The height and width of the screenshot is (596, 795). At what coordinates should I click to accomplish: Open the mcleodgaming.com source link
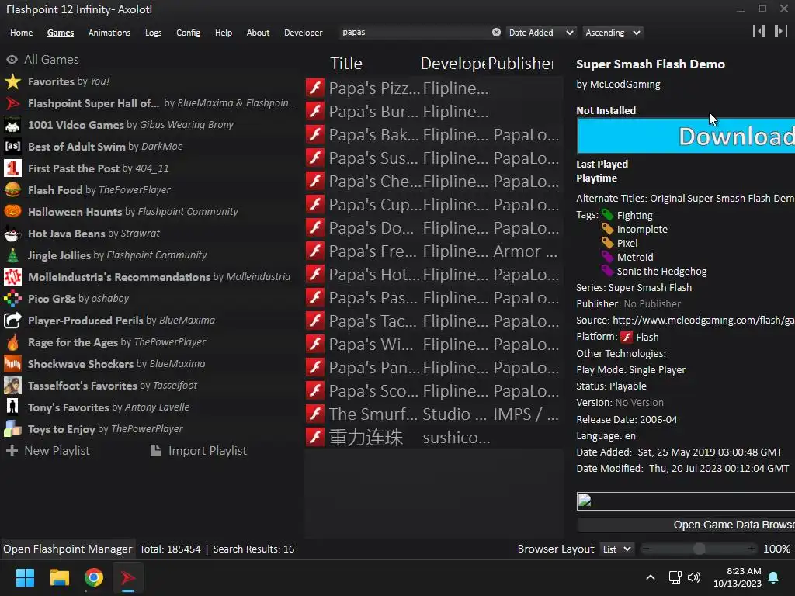click(x=703, y=321)
